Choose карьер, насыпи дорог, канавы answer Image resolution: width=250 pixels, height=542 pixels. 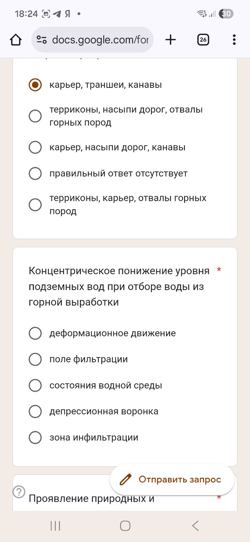[35, 147]
